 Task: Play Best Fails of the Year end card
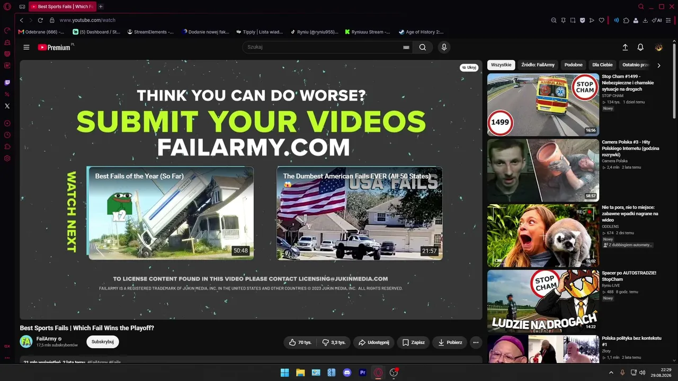pyautogui.click(x=171, y=213)
